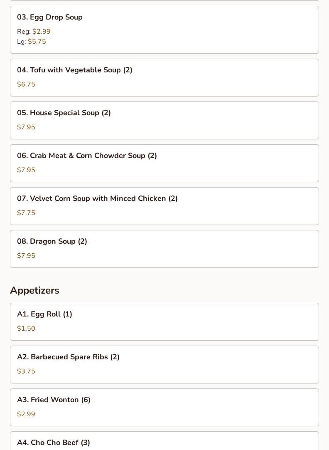This screenshot has width=329, height=450.
Task: Choose 08. Dragon Soup item
Action: point(164,249)
